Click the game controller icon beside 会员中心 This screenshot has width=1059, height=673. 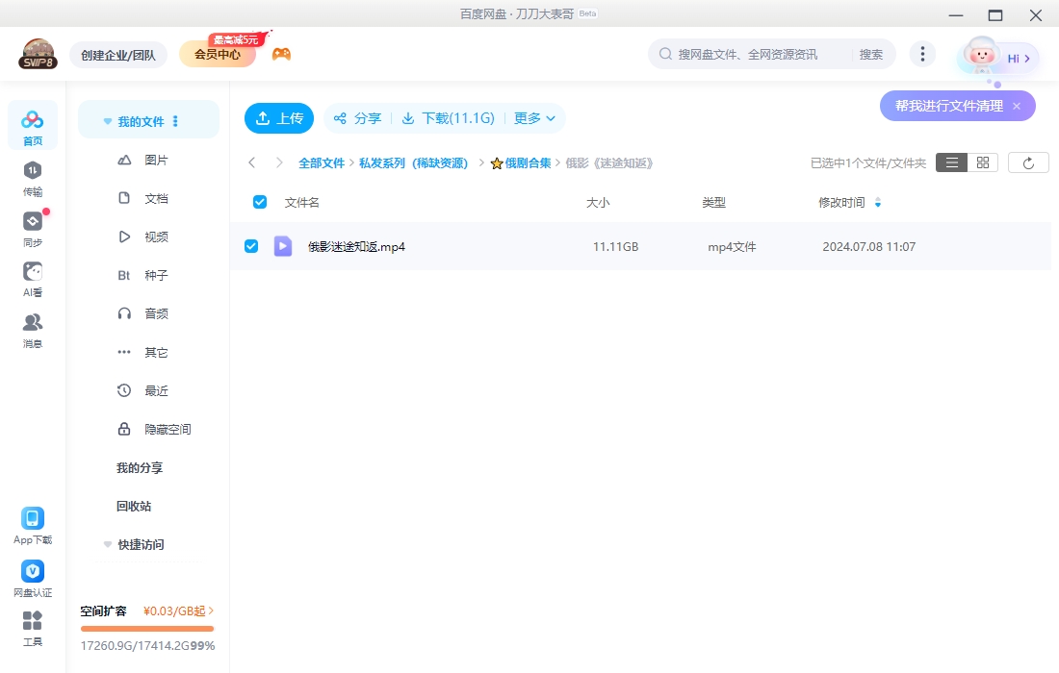tap(280, 53)
